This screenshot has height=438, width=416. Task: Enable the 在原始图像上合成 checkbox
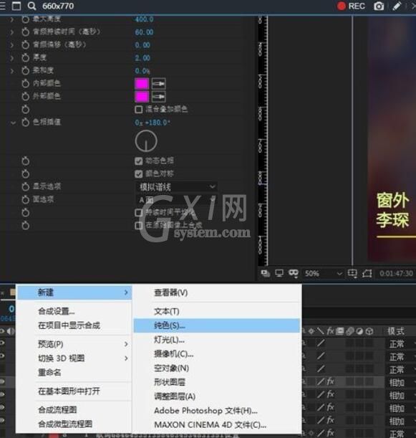[x=139, y=225]
